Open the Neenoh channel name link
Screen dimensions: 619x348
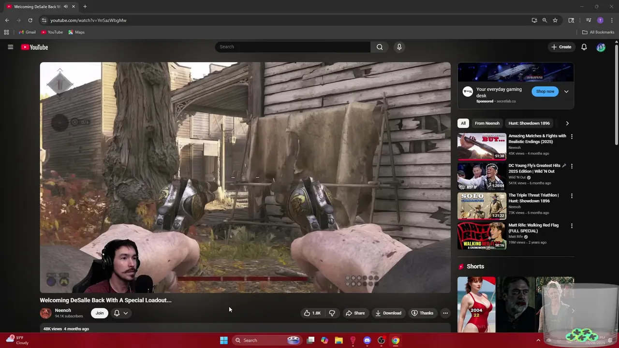tap(63, 310)
